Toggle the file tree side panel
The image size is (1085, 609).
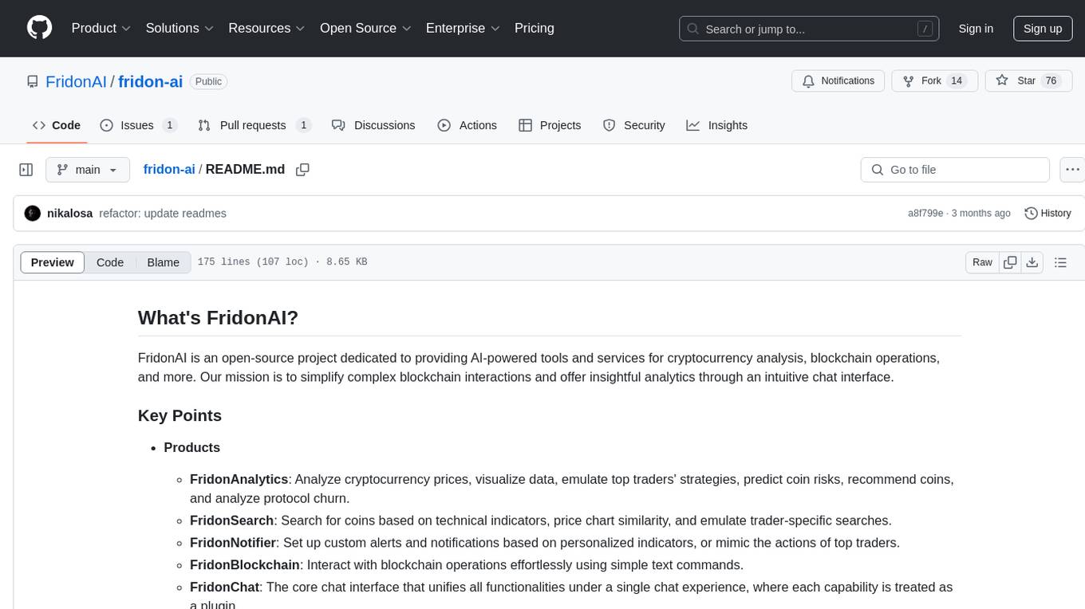[26, 170]
